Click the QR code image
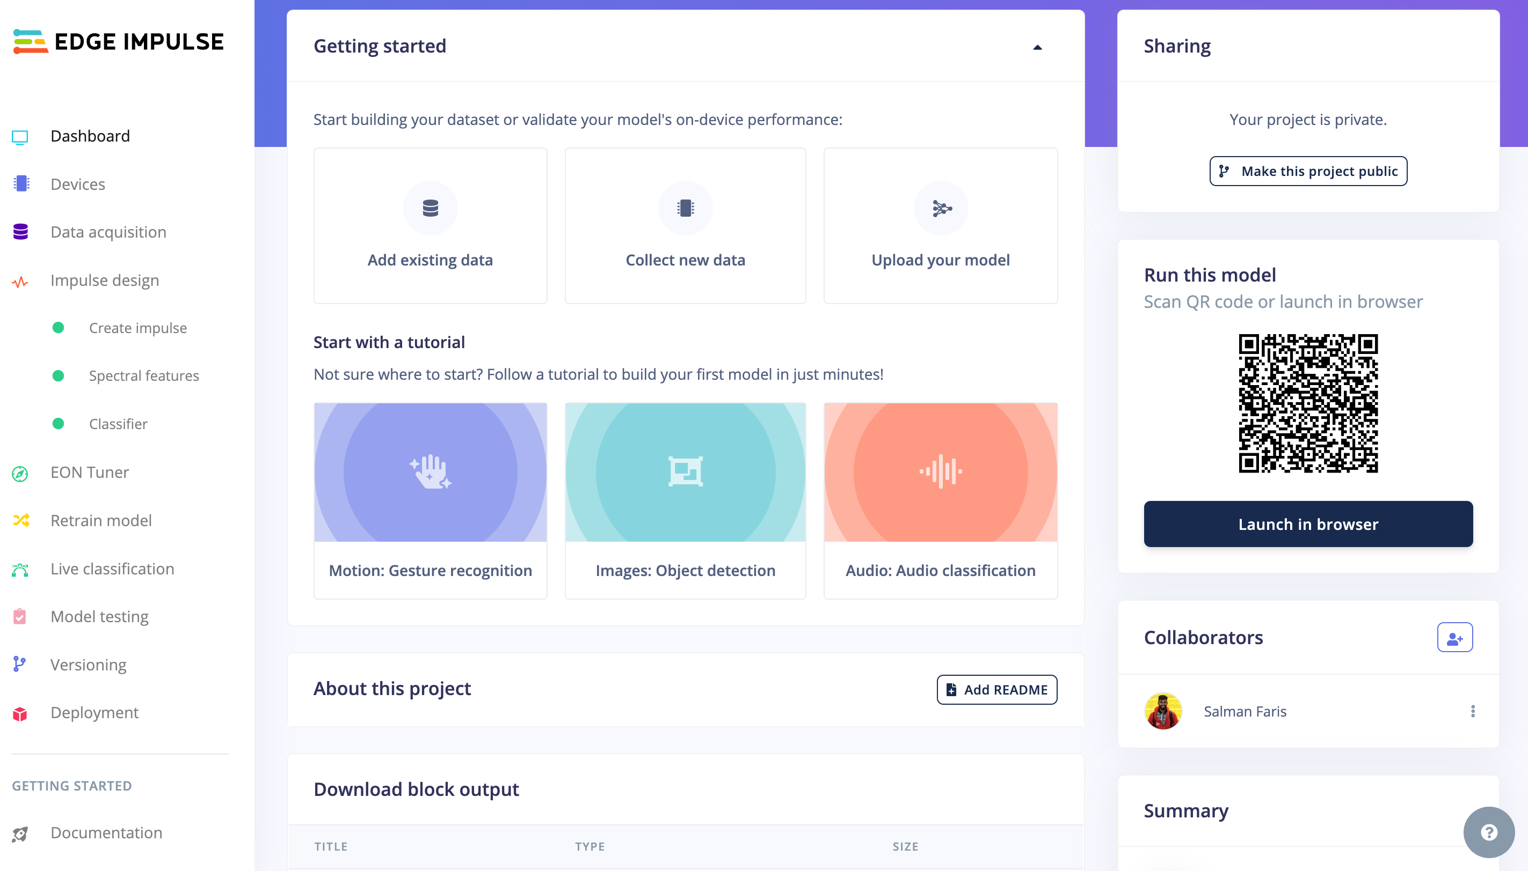The width and height of the screenshot is (1528, 871). (x=1308, y=404)
